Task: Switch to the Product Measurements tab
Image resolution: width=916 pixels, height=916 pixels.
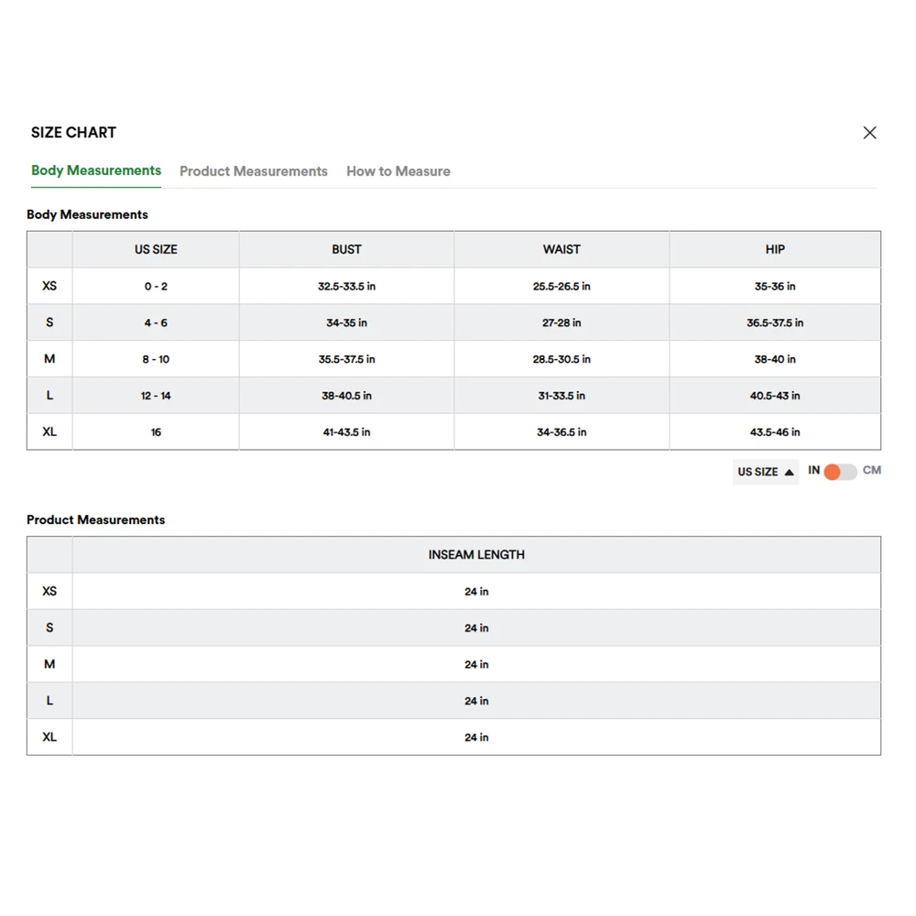Action: 254,171
